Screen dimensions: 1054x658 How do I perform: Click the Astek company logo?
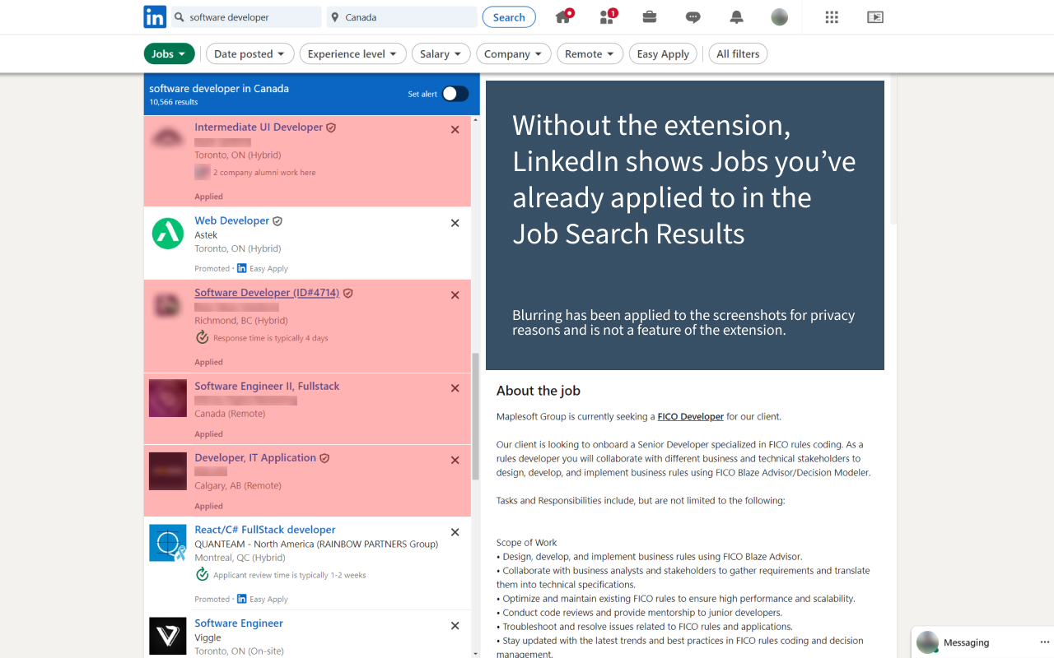[x=168, y=234]
